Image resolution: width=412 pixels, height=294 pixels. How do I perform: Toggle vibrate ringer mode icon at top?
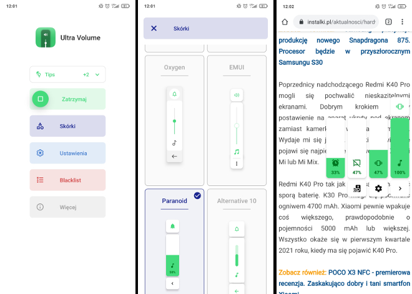(x=400, y=106)
